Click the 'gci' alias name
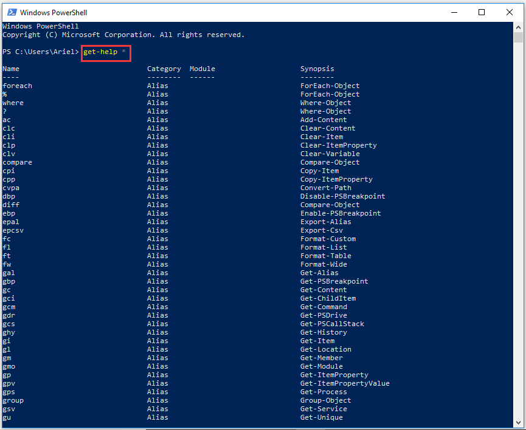Image resolution: width=526 pixels, height=430 pixels. click(x=9, y=299)
